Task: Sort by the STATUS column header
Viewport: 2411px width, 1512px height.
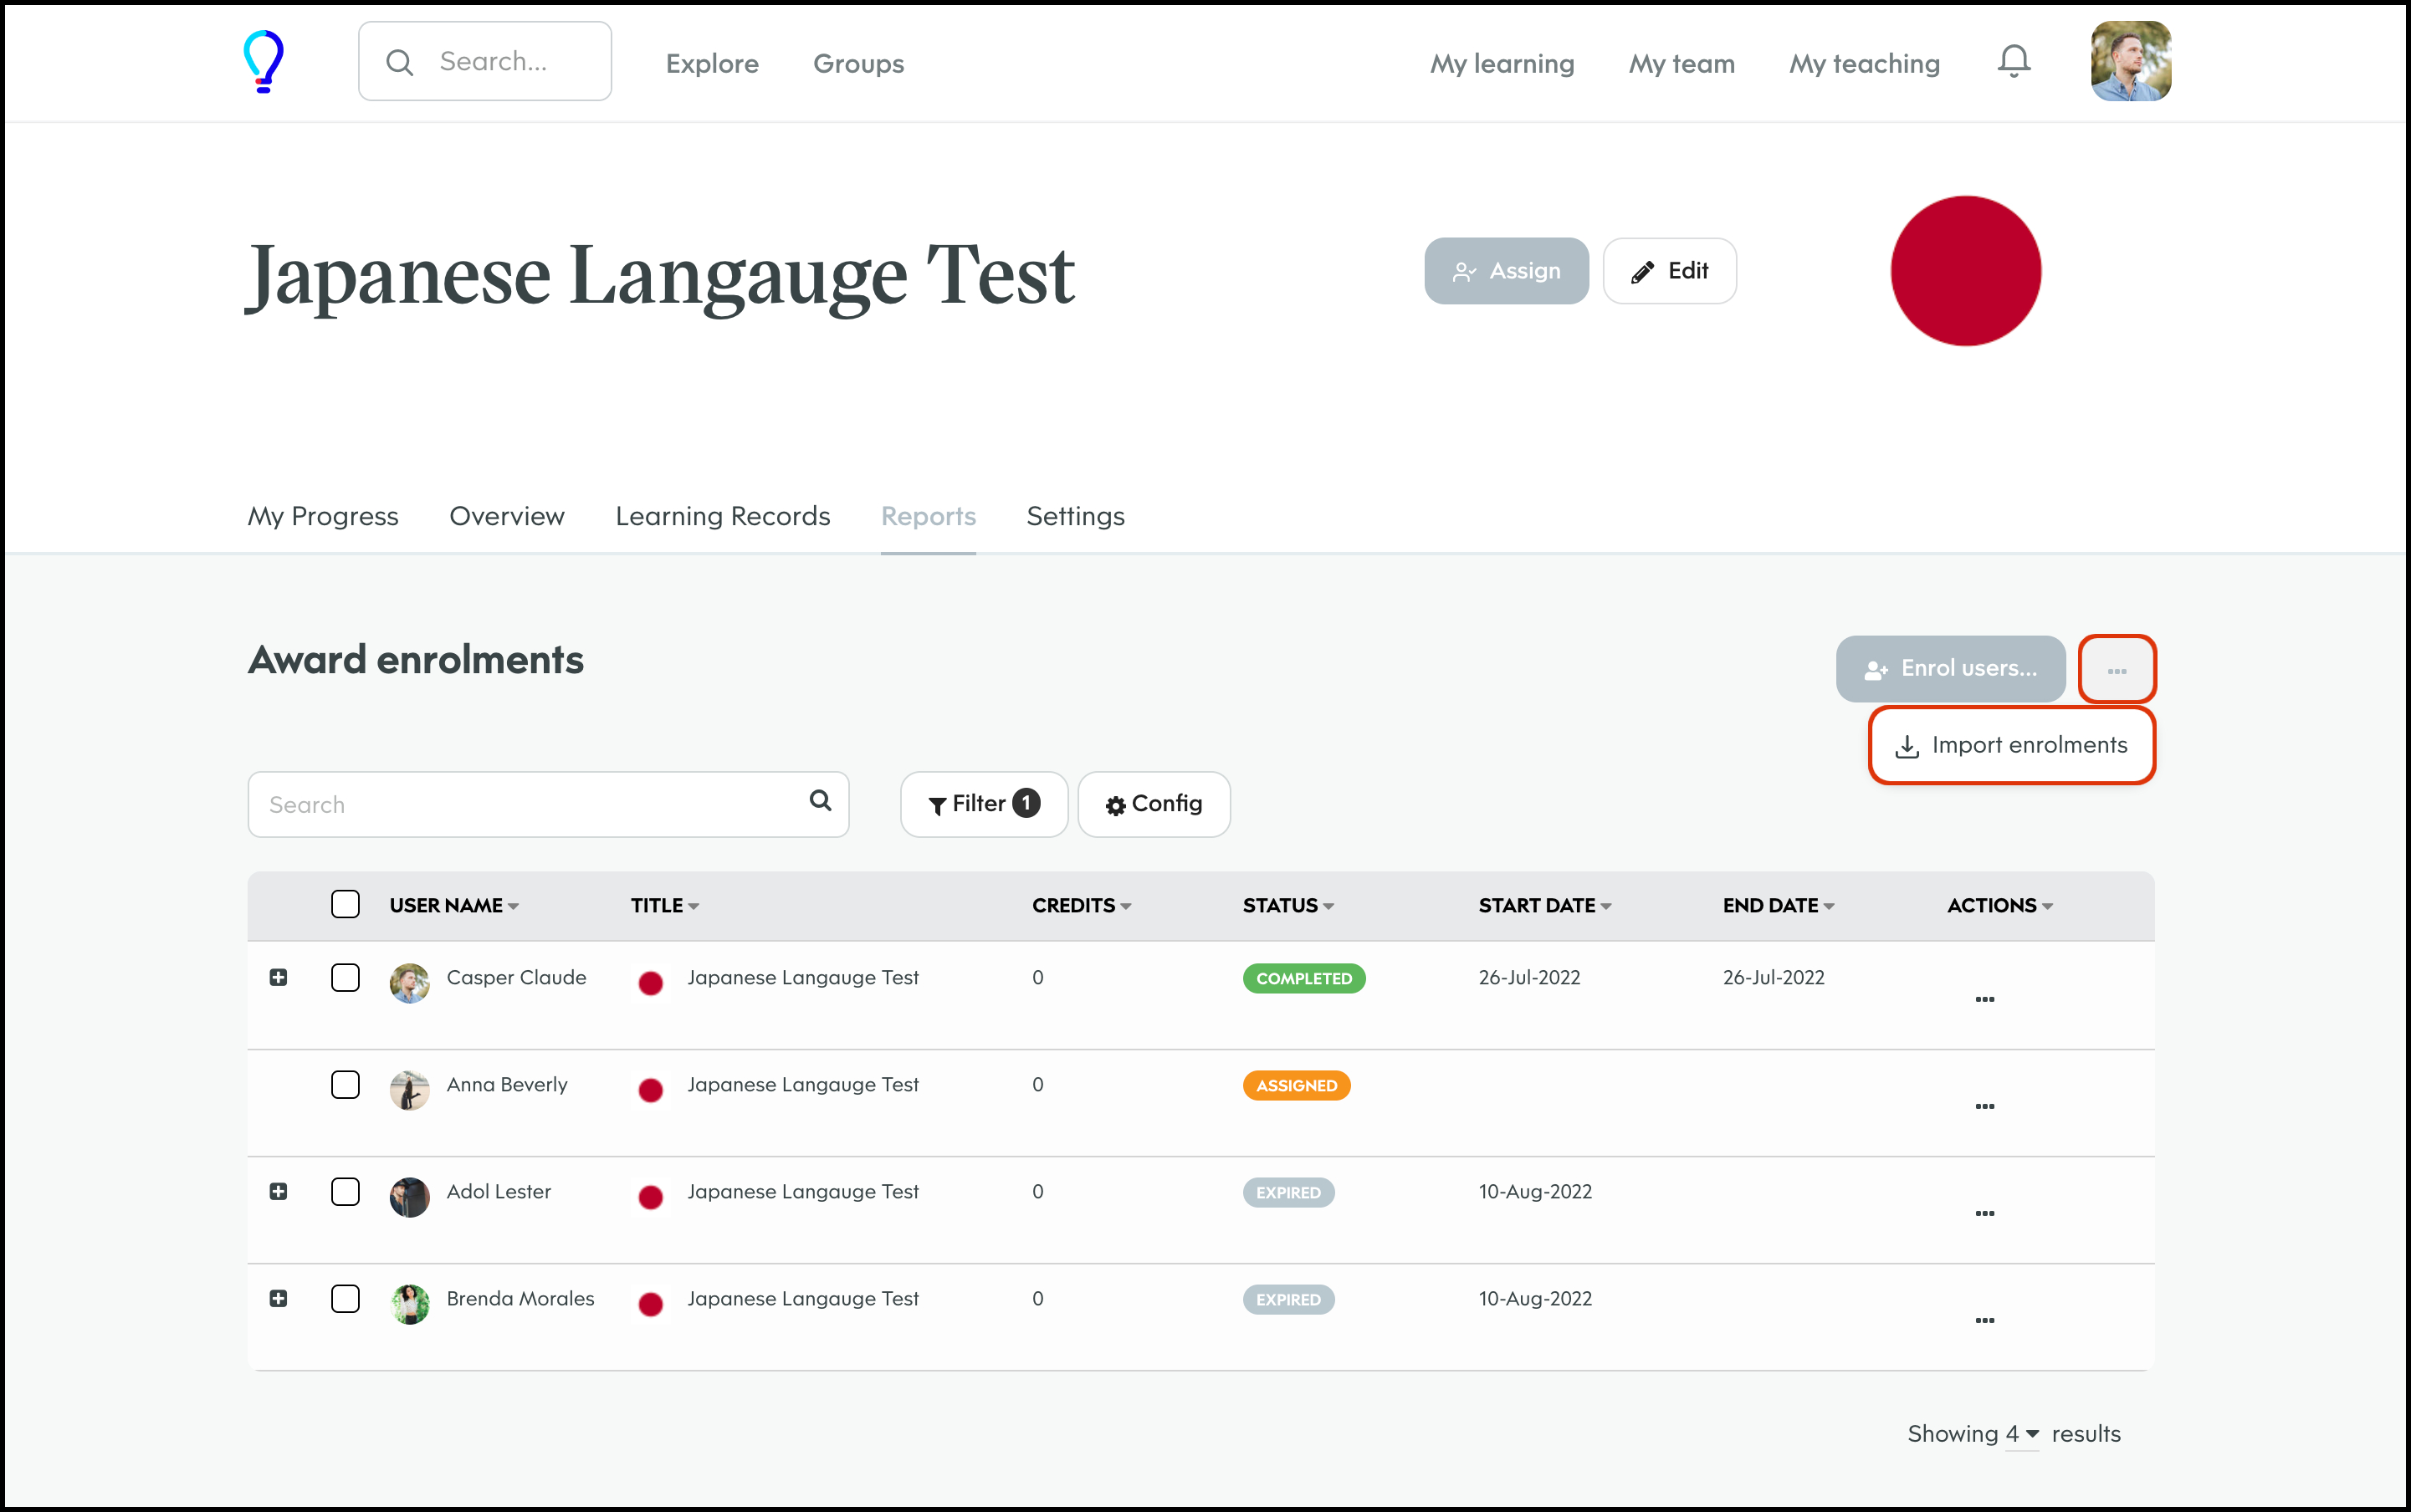Action: [x=1287, y=905]
